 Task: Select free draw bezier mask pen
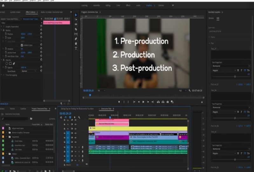(14, 64)
